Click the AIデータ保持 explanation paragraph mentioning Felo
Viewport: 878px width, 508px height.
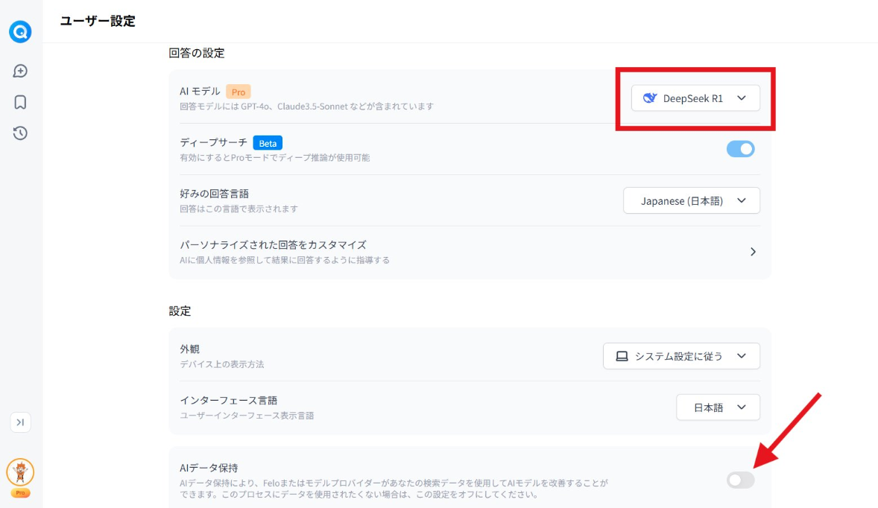pos(394,489)
